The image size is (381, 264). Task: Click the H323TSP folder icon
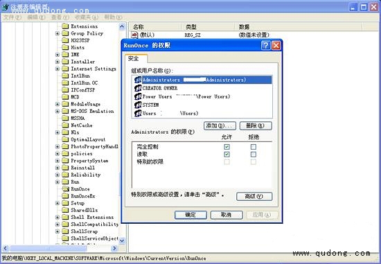(x=65, y=40)
